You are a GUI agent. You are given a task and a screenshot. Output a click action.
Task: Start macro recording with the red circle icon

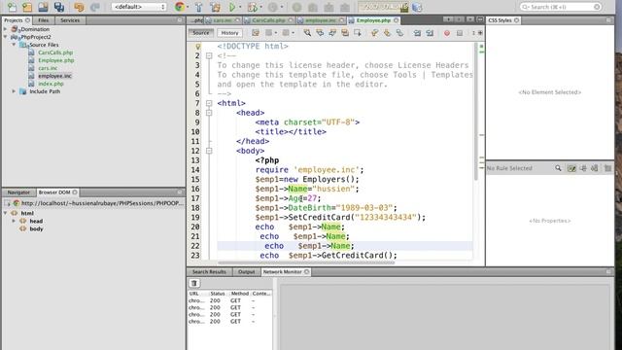pos(447,33)
